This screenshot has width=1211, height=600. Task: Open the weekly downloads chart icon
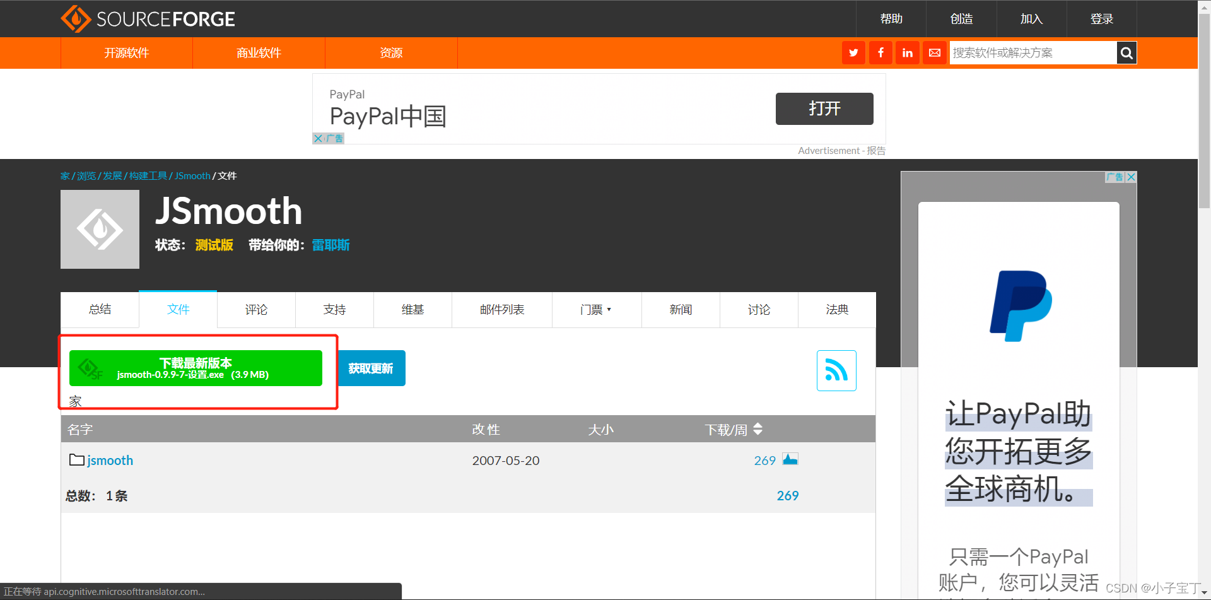click(790, 459)
